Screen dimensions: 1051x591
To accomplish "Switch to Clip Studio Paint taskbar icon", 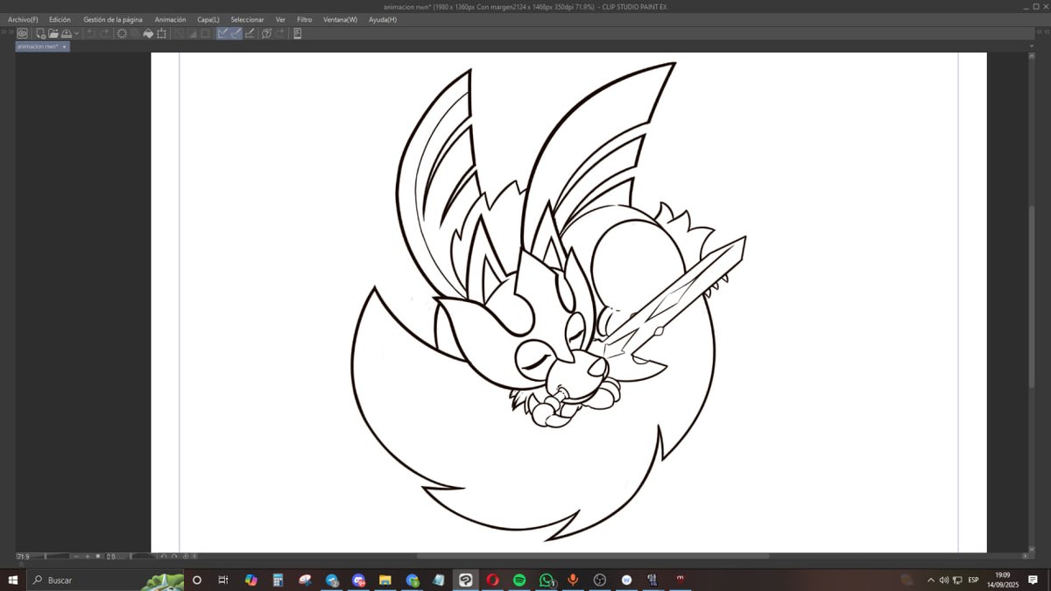I will click(x=466, y=580).
